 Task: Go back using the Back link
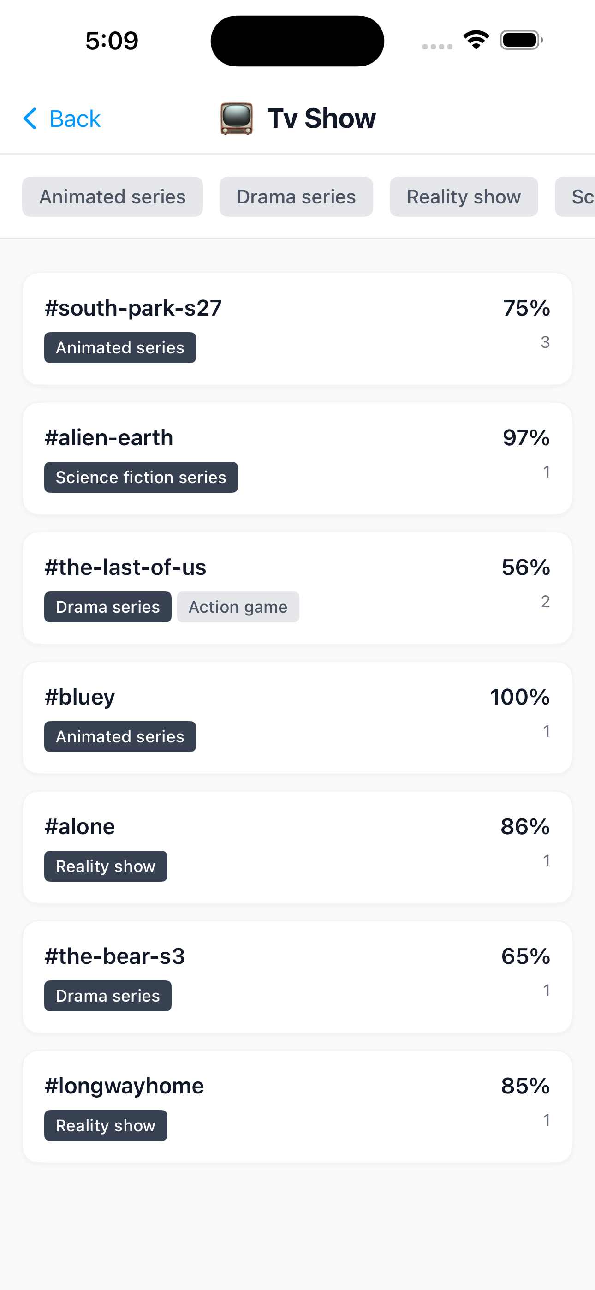(x=74, y=119)
